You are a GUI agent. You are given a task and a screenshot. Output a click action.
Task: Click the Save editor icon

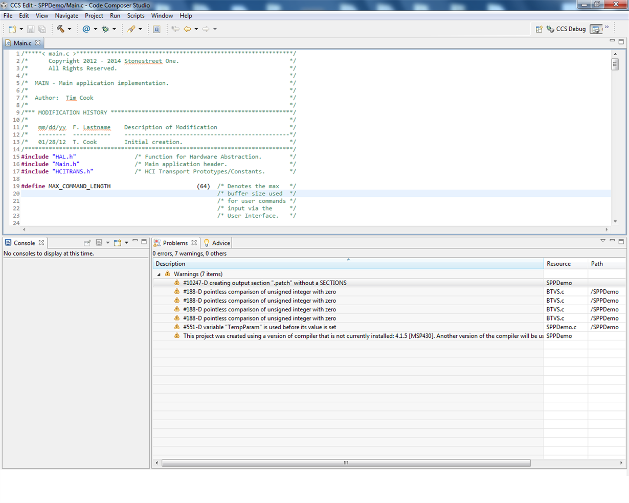(31, 29)
